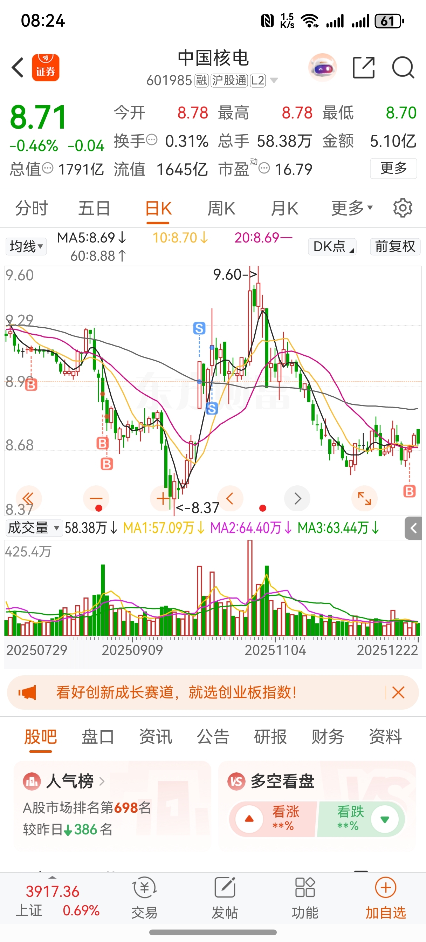
Task: Jump chart to earliest with double-left arrow
Action: [28, 498]
